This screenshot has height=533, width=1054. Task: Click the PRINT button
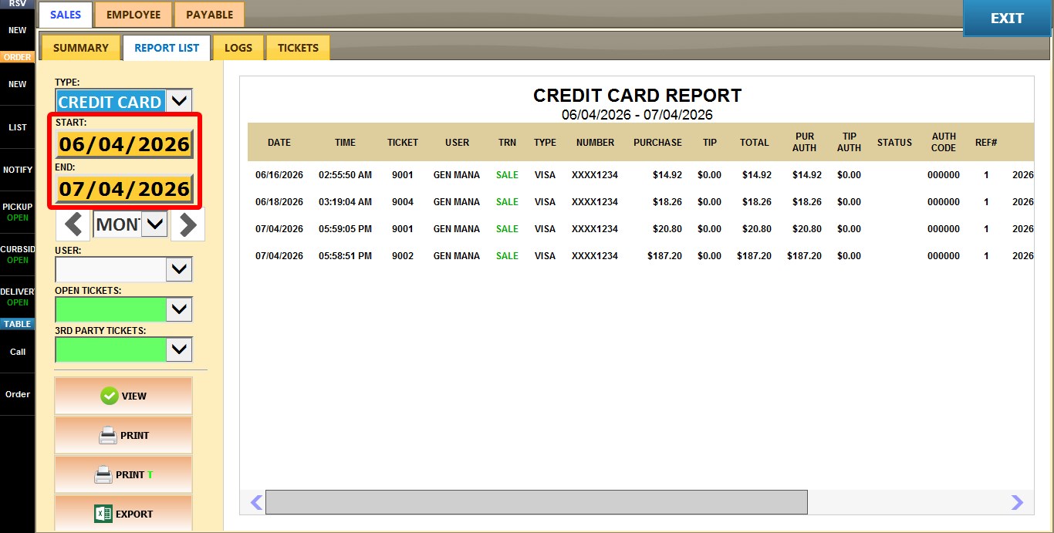[x=123, y=435]
